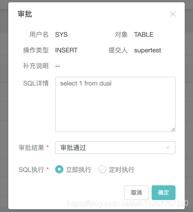Focus the SQL详情 text area
Screen dimensions: 193x212
click(x=115, y=104)
